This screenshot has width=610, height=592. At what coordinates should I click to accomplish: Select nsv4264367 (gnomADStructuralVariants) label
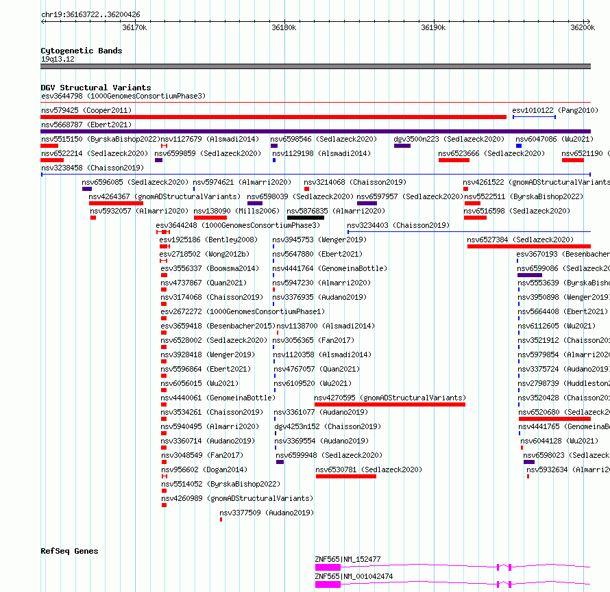tap(164, 196)
